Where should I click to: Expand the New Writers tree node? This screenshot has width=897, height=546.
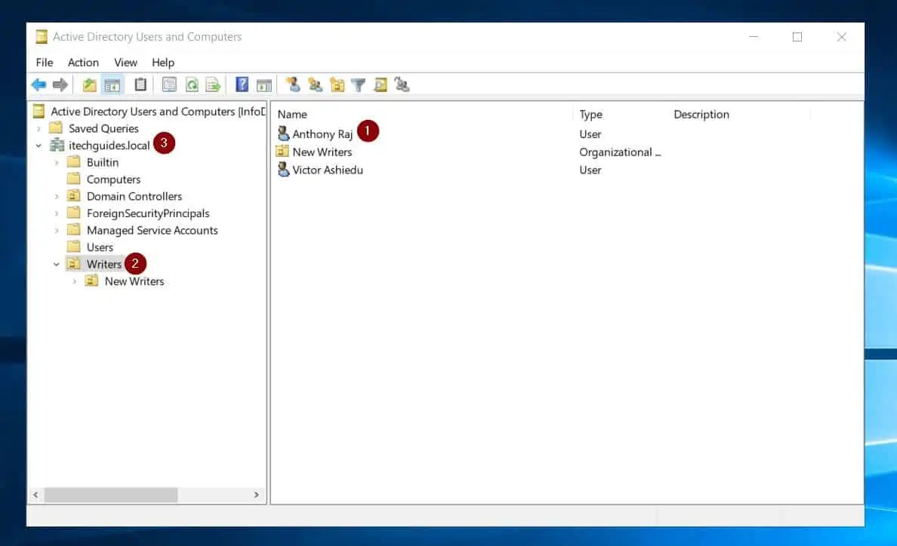coord(74,281)
